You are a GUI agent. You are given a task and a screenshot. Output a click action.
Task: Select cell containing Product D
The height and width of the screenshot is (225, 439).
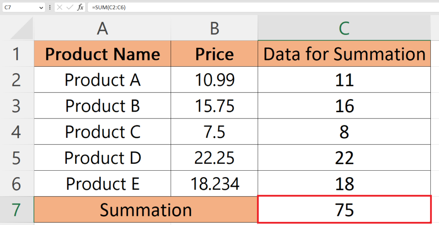pyautogui.click(x=102, y=158)
